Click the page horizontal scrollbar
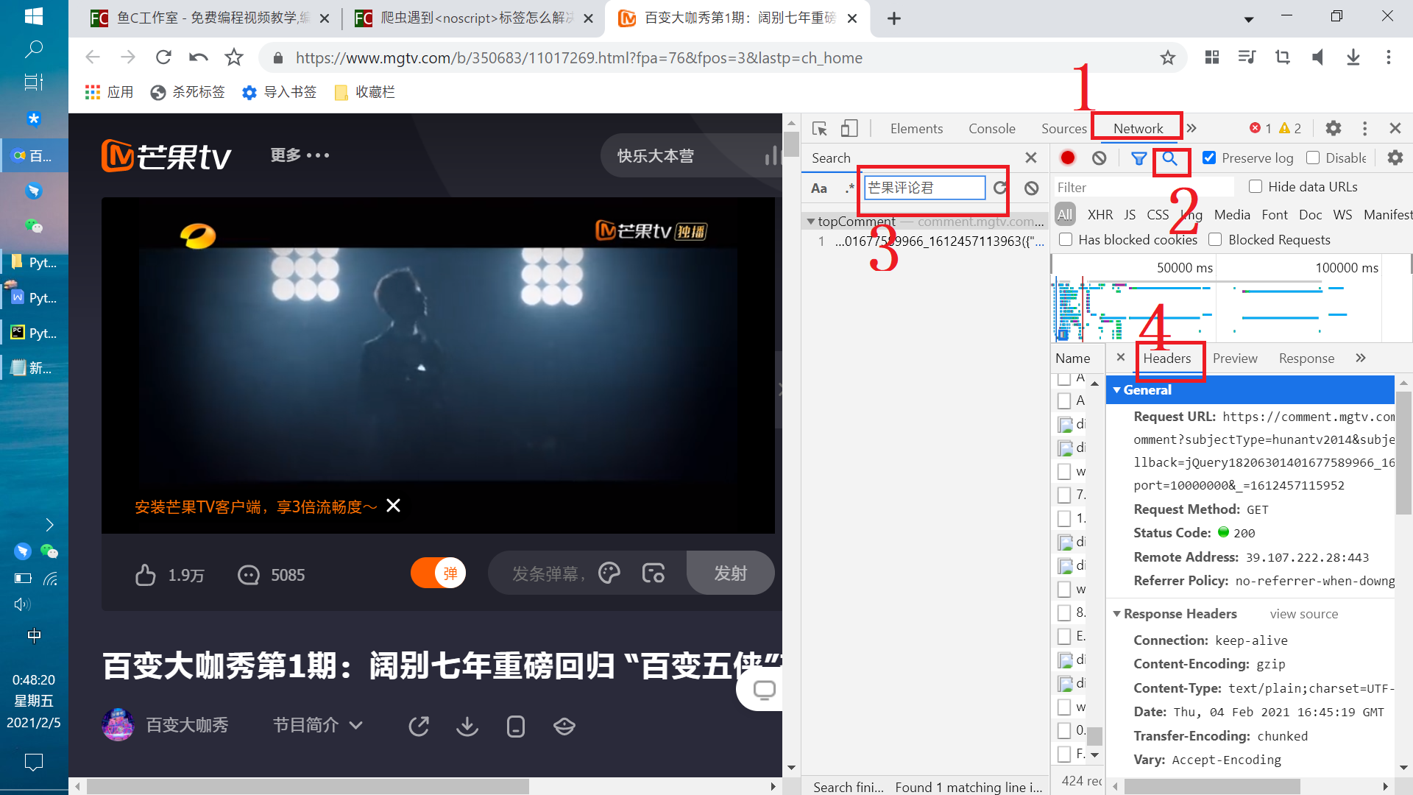This screenshot has width=1413, height=795. [308, 787]
